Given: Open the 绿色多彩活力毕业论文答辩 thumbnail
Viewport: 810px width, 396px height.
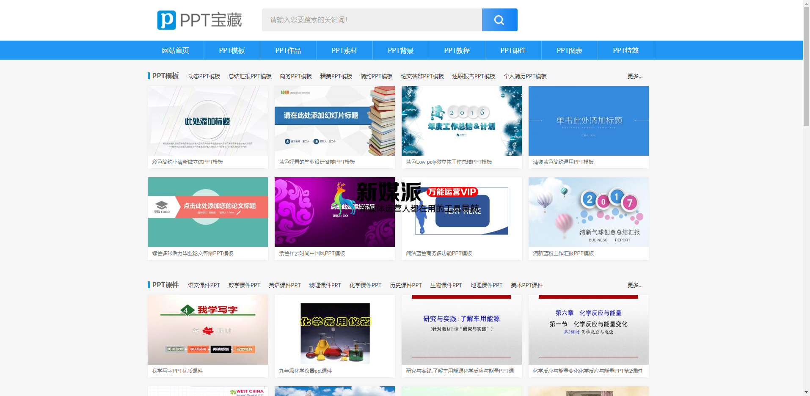Looking at the screenshot, I should pyautogui.click(x=208, y=212).
